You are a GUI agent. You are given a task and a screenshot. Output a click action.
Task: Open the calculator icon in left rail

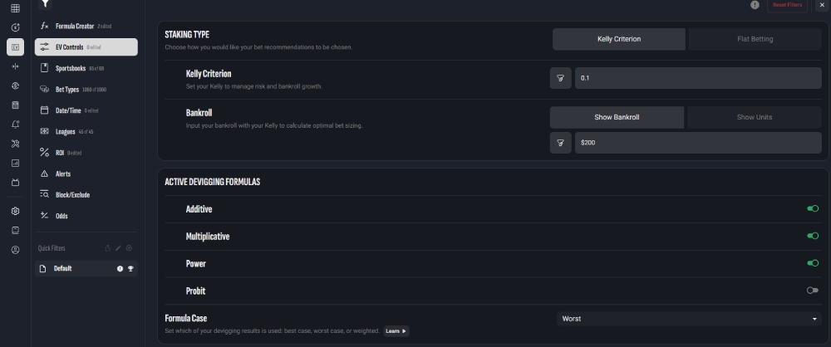(x=15, y=105)
